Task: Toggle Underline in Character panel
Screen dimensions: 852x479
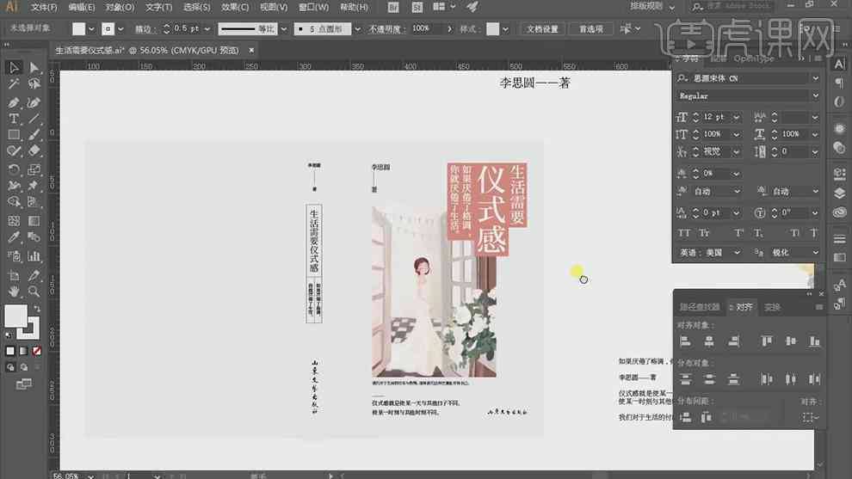Action: click(794, 233)
